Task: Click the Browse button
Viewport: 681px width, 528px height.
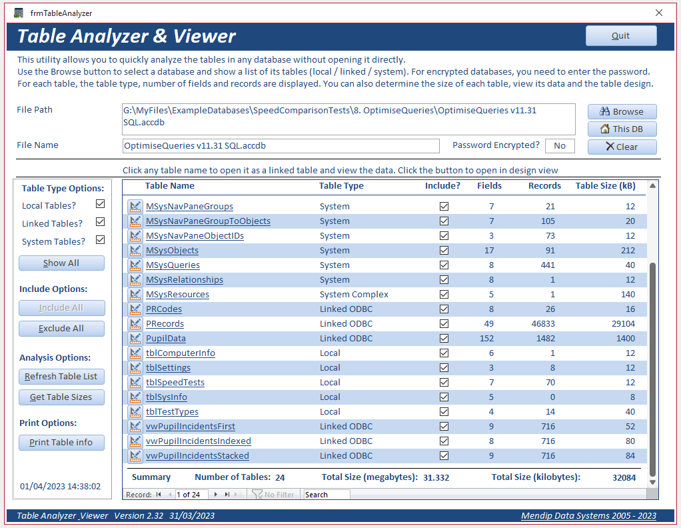Action: tap(622, 112)
